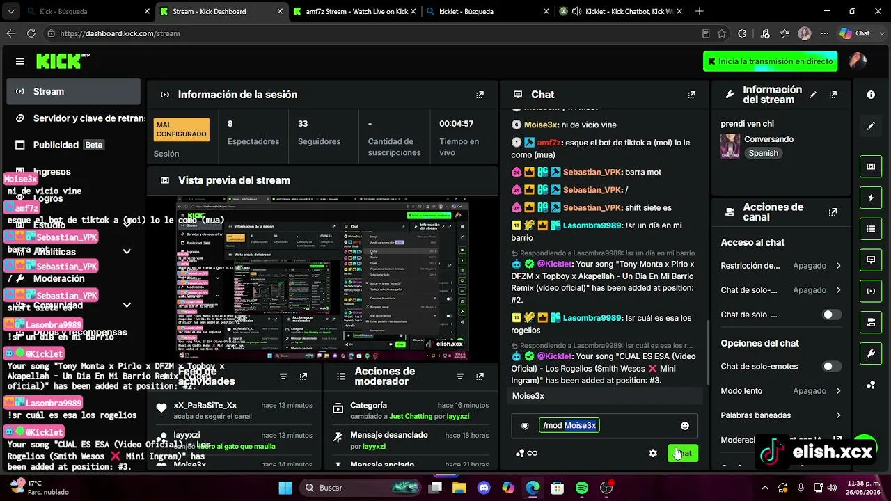The height and width of the screenshot is (501, 891).
Task: Open the Palabras baneadas setting
Action: [x=781, y=415]
